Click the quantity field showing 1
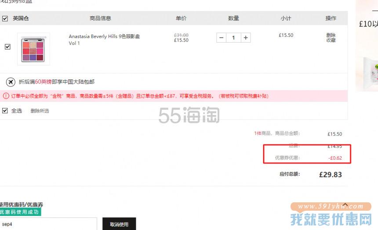The height and width of the screenshot is (230, 378). pyautogui.click(x=233, y=38)
